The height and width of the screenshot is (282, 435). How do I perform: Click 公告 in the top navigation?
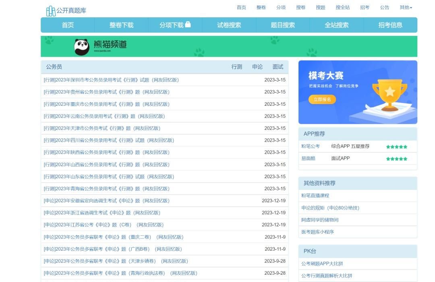pyautogui.click(x=384, y=8)
